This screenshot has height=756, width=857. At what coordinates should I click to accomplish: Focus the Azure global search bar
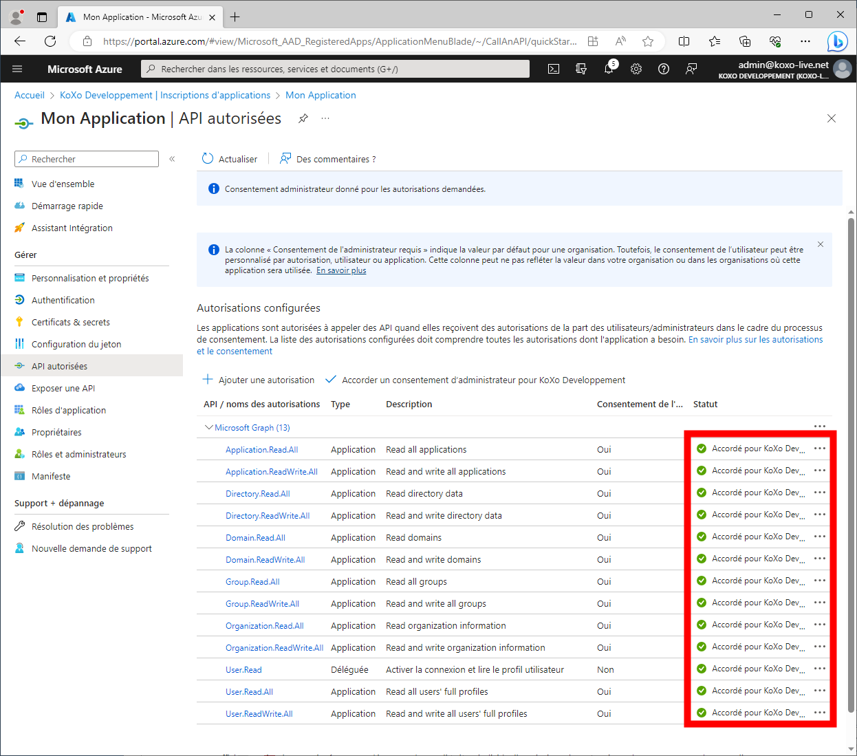click(x=336, y=69)
